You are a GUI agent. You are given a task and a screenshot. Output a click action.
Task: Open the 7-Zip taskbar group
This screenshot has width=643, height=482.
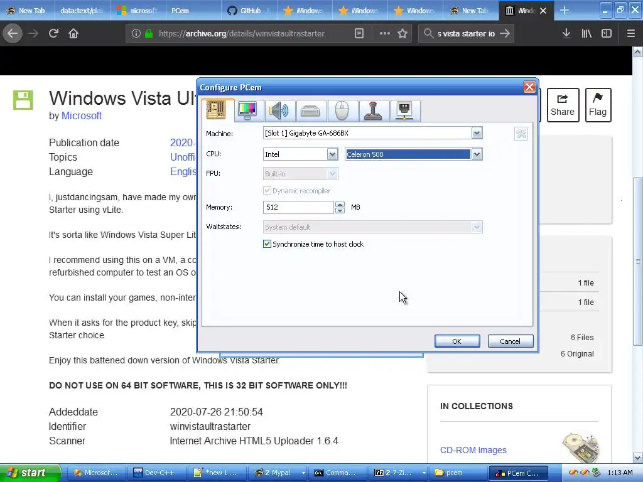399,473
